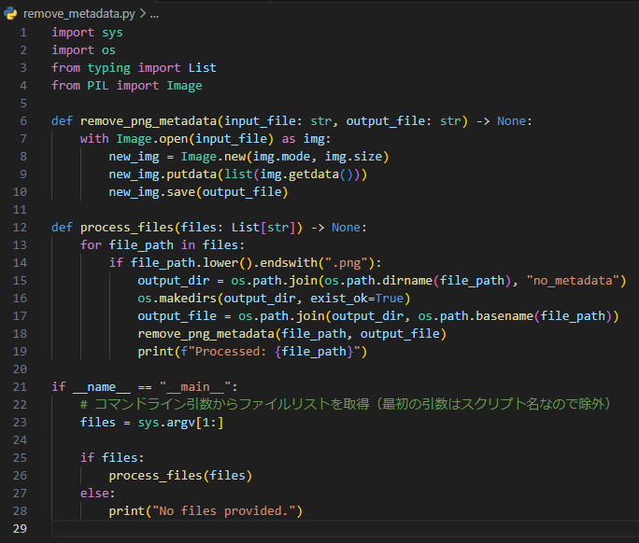Click 'os.makedirs' call on line 16
639x543 pixels.
click(x=177, y=299)
